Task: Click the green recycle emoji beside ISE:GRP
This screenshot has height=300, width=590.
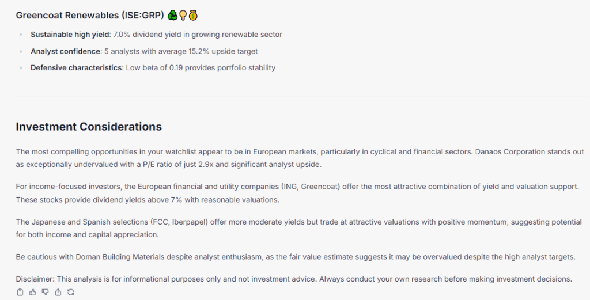Action: click(x=172, y=15)
